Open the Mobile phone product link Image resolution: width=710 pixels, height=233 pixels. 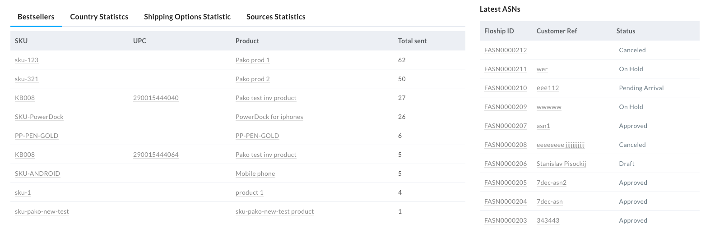click(x=255, y=174)
